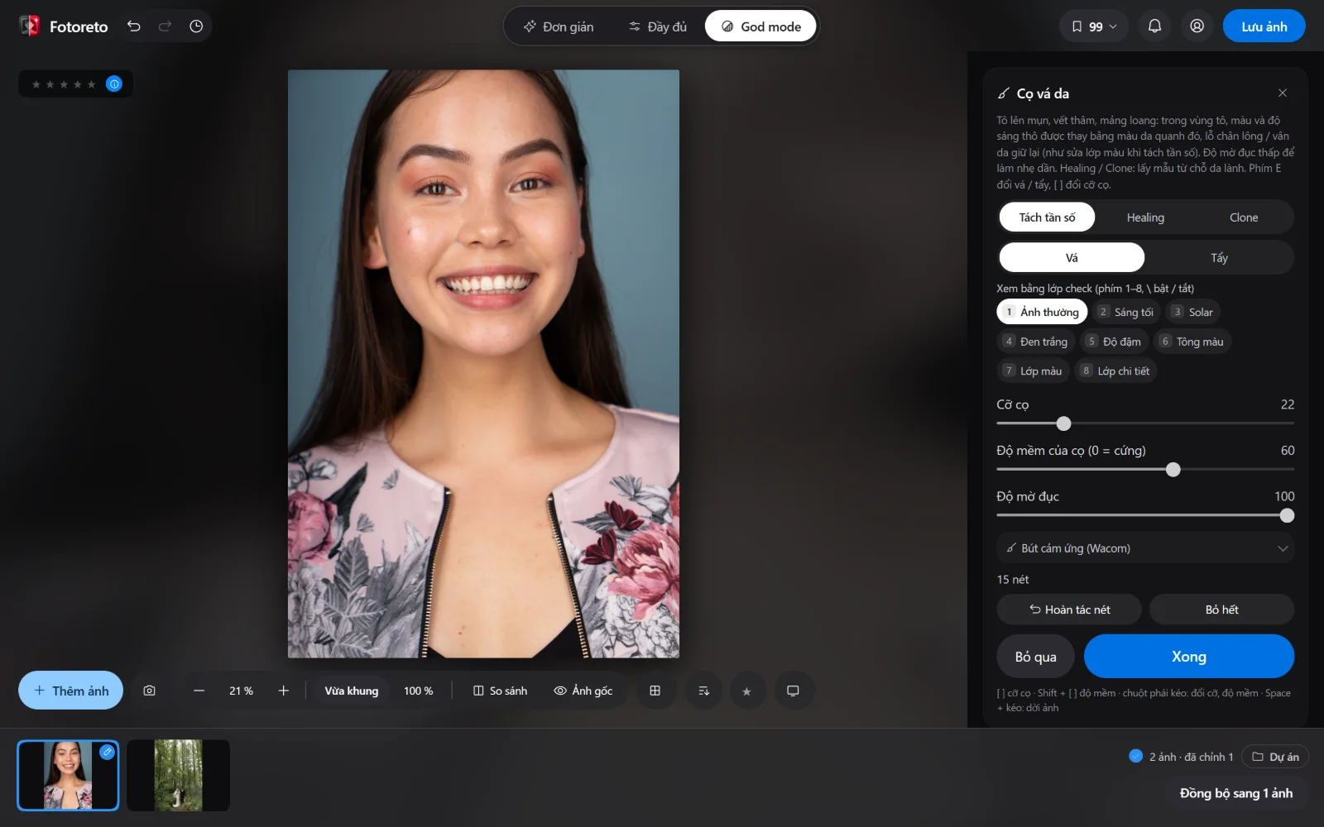Enable the Sáng tối check layer
The width and height of the screenshot is (1324, 827).
[x=1126, y=312]
